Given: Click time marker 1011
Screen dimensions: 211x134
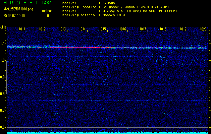Looking at the screenshot, I should coord(22,29).
